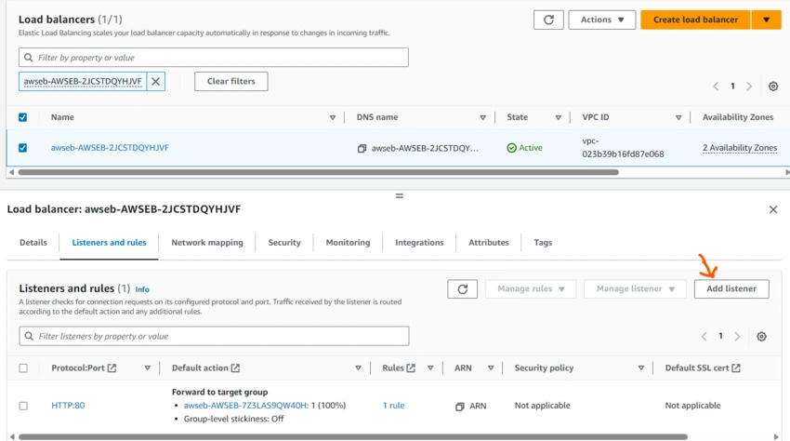Select the HTTP:80 listener checkbox
Image resolution: width=790 pixels, height=441 pixels.
[23, 406]
